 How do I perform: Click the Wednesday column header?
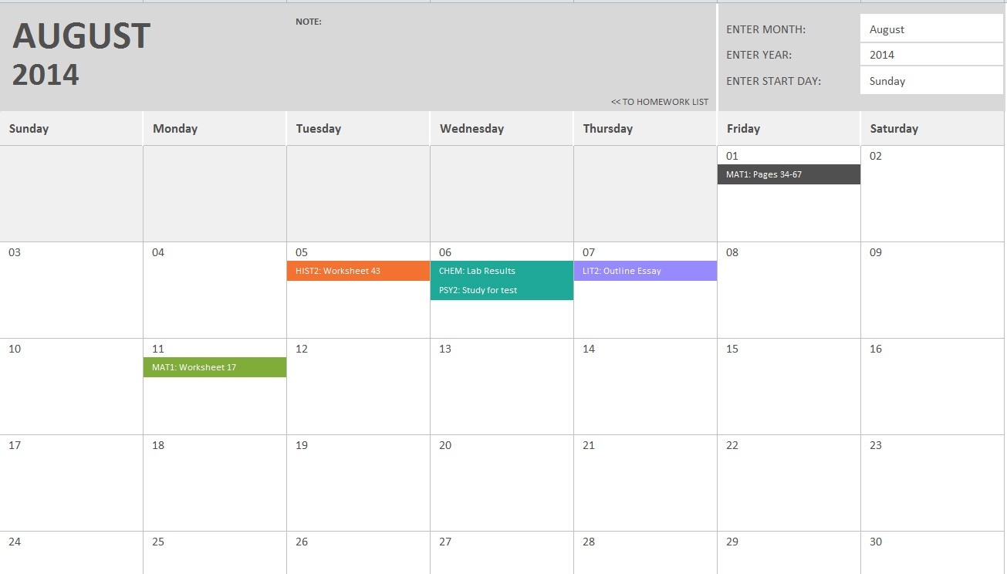(x=502, y=128)
